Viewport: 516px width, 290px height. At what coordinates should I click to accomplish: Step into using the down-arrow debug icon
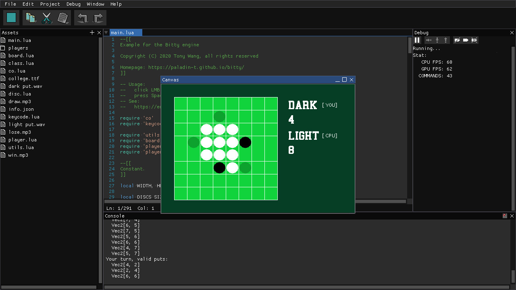coord(437,40)
